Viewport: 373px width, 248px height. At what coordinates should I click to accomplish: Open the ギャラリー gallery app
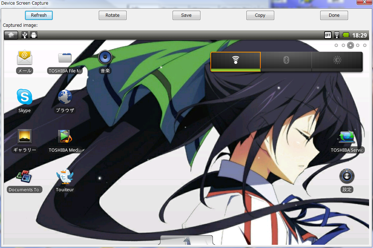click(25, 136)
